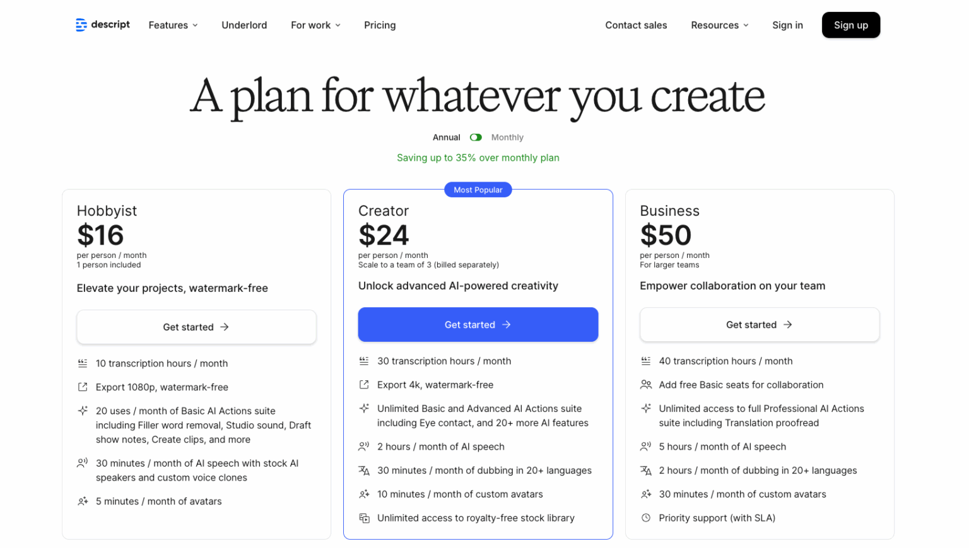
Task: Click the stock library icon in Creator plan
Action: [x=364, y=518]
